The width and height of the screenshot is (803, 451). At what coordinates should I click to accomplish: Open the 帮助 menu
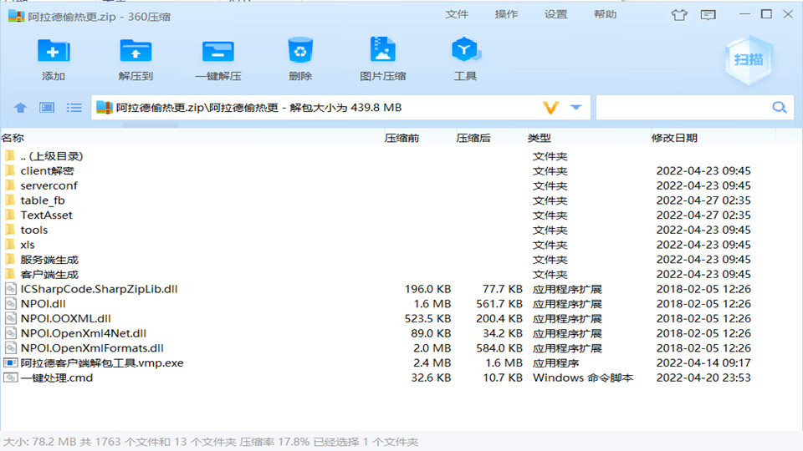click(x=606, y=14)
